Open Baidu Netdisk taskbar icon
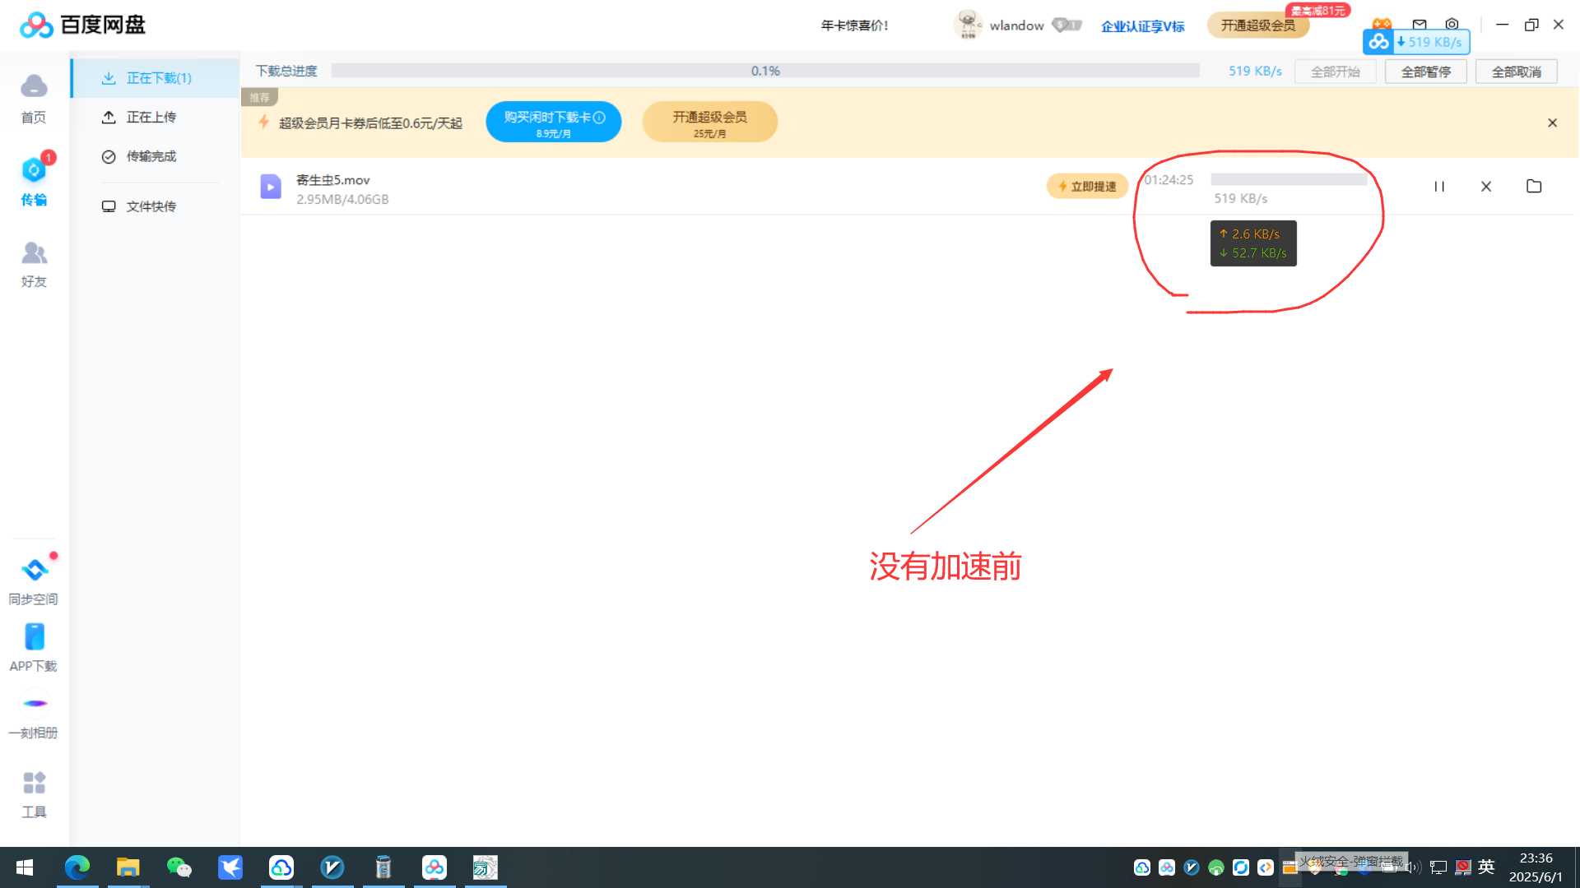This screenshot has width=1580, height=888. 434,867
